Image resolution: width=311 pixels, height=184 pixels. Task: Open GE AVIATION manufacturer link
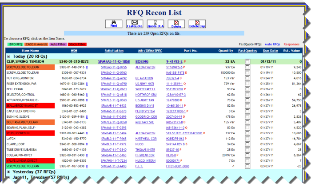coord(144,78)
